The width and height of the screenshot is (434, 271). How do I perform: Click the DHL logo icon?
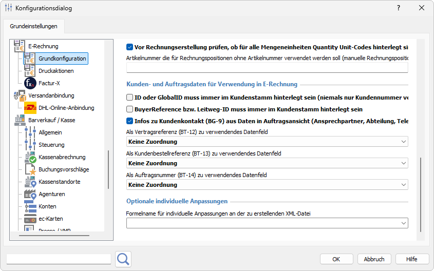click(x=30, y=108)
